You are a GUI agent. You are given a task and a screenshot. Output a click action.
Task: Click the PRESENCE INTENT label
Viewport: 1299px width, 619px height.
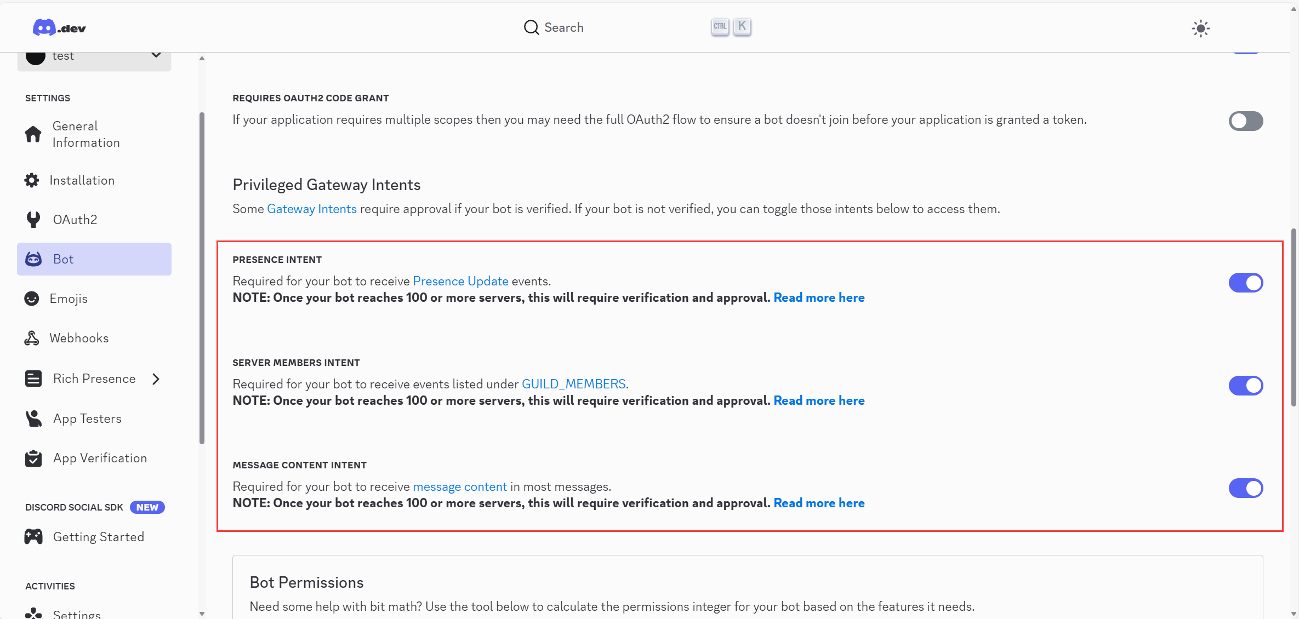click(x=277, y=260)
